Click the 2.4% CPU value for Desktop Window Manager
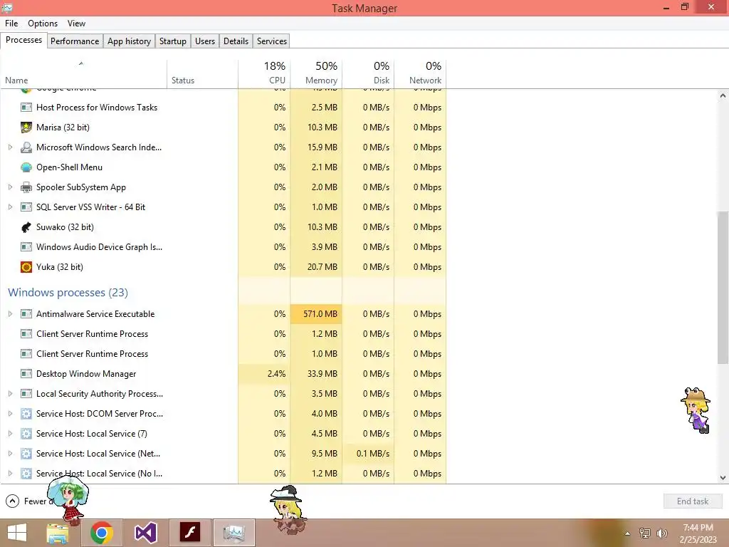This screenshot has height=547, width=729. [276, 373]
